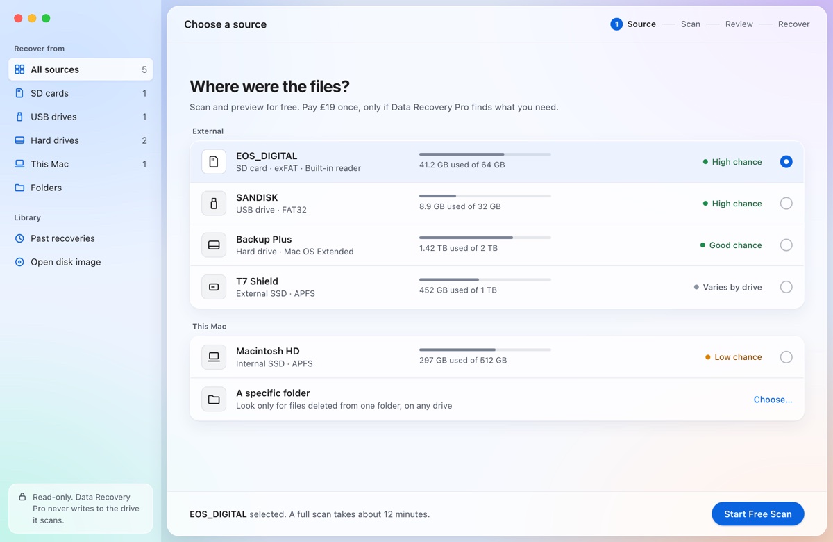This screenshot has width=833, height=542.
Task: Click the specific folder icon
Action: coord(214,400)
